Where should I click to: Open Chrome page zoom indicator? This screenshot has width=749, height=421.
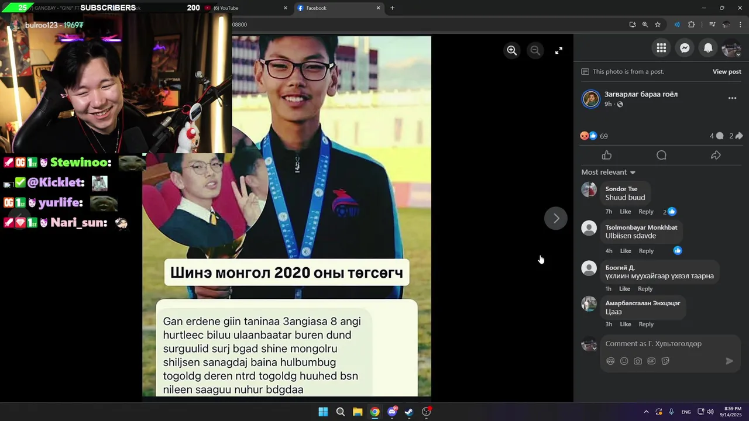tap(645, 25)
